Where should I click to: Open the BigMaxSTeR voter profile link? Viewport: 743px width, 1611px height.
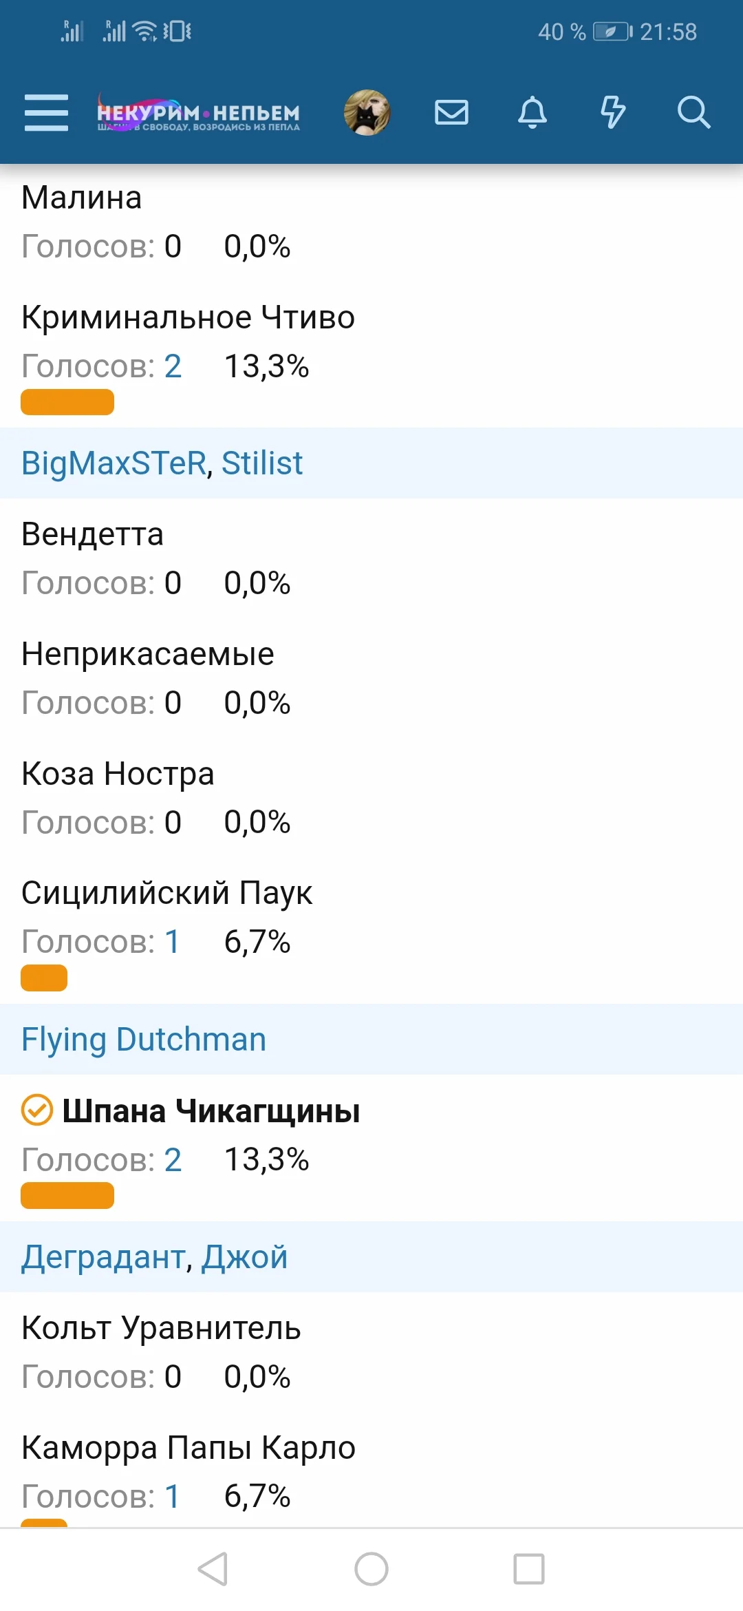[x=114, y=463]
